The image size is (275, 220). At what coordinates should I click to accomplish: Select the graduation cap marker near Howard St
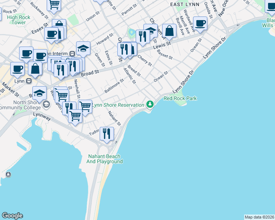pos(83,49)
